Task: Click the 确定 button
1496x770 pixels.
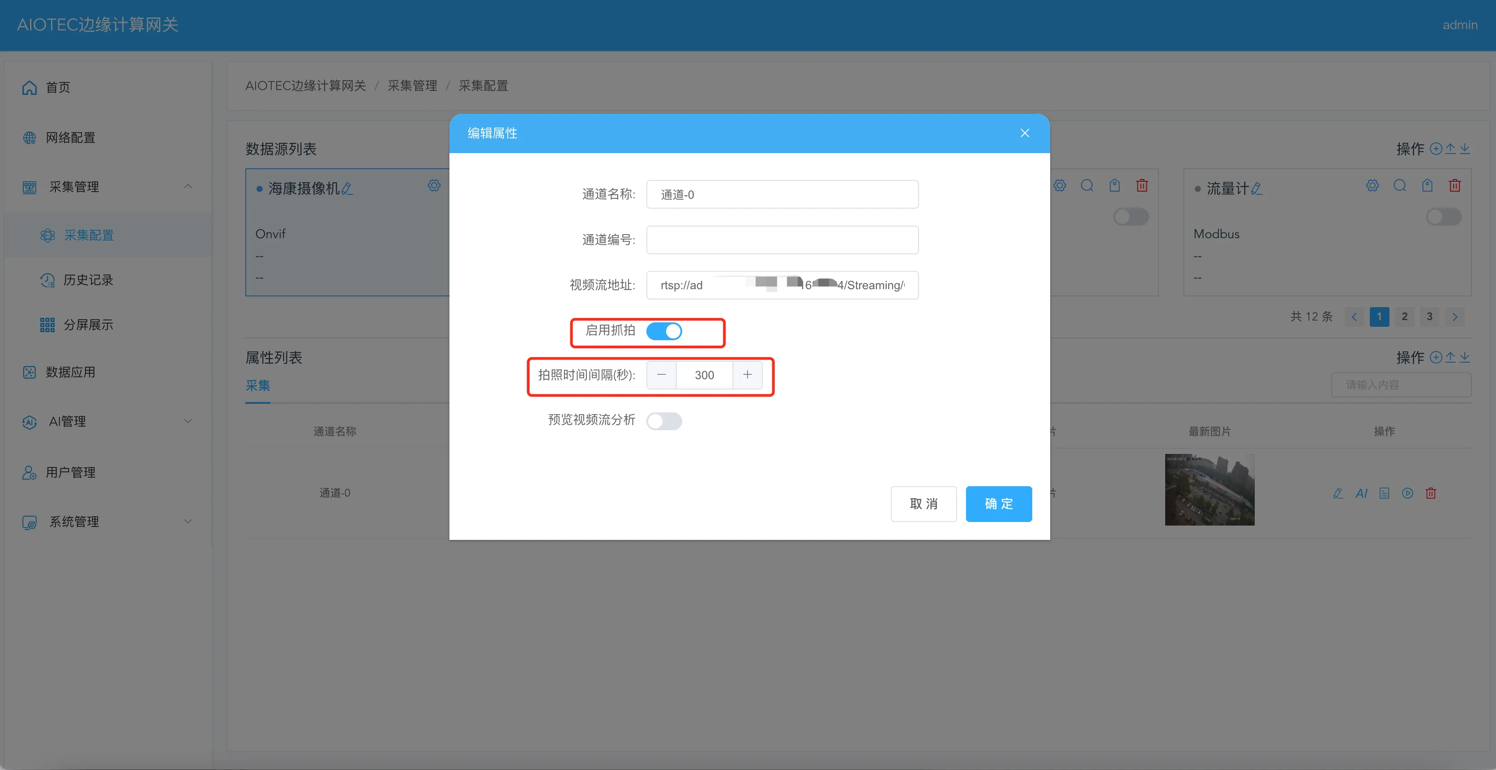Action: [998, 504]
